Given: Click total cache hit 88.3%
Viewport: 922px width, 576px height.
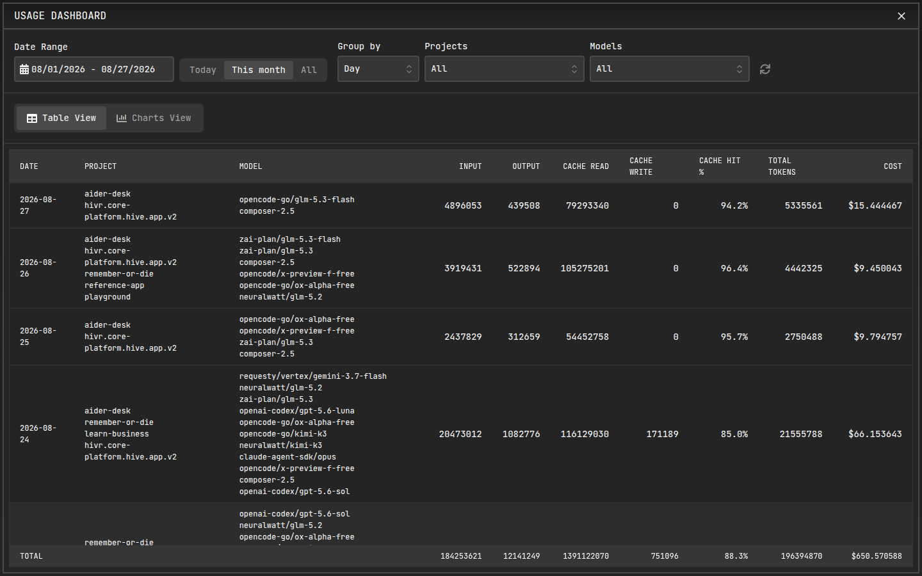Looking at the screenshot, I should (x=736, y=556).
